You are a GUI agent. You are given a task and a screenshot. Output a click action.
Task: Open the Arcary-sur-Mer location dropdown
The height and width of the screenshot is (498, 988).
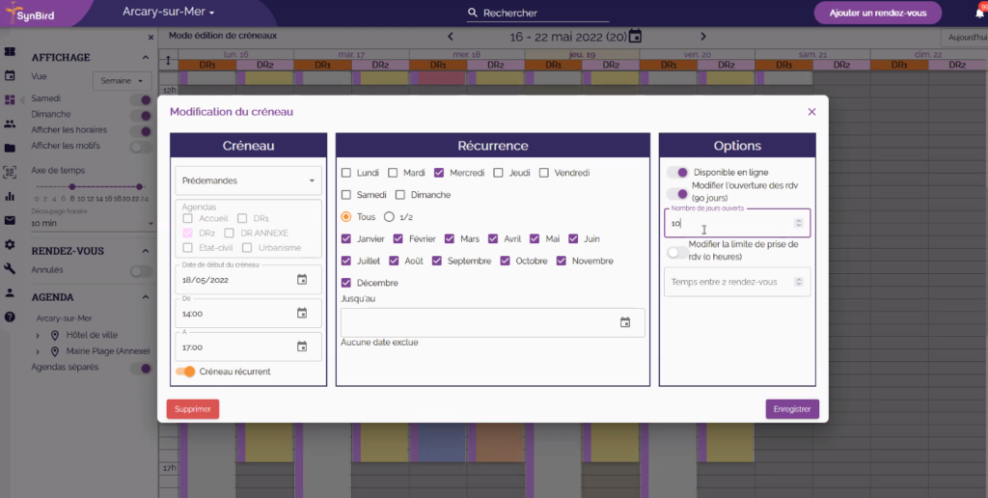(168, 13)
